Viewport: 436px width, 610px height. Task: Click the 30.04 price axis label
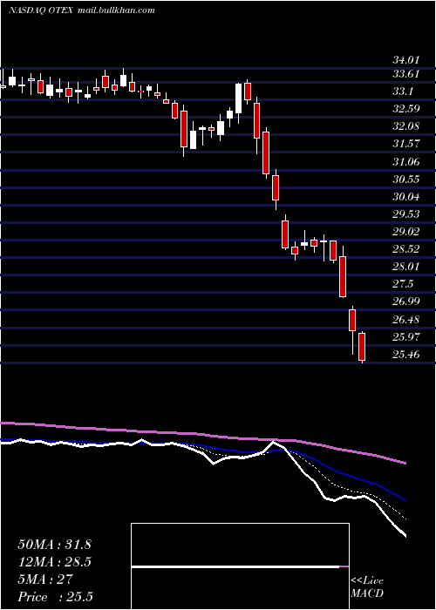(x=405, y=197)
